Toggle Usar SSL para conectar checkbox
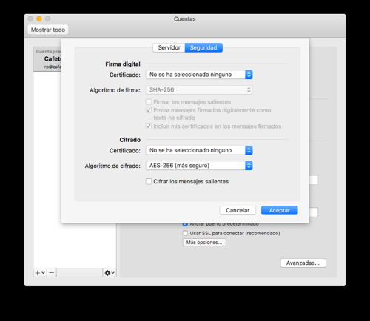 [x=185, y=233]
